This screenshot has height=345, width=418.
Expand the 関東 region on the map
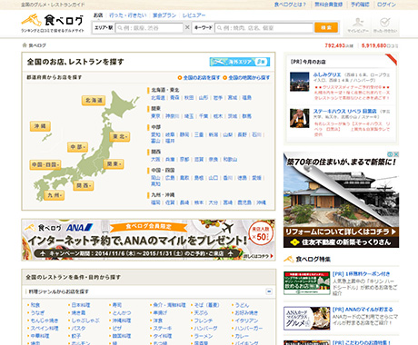(x=114, y=164)
